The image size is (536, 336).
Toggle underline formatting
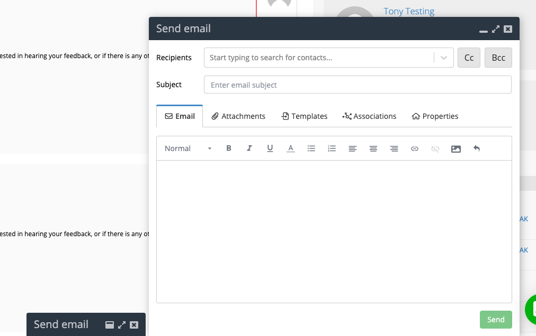click(x=270, y=148)
